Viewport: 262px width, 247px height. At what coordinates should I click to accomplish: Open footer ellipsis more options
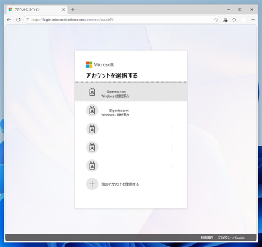coord(251,238)
